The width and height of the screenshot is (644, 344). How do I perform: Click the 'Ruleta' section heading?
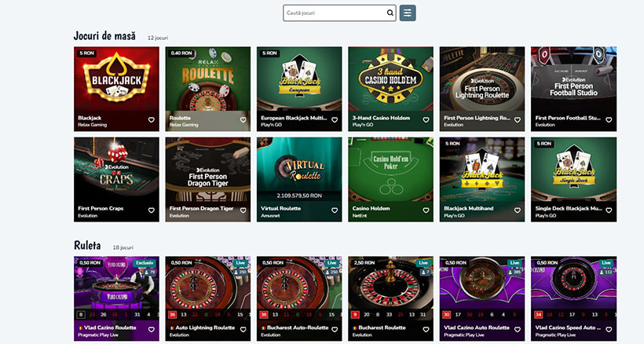click(x=87, y=246)
